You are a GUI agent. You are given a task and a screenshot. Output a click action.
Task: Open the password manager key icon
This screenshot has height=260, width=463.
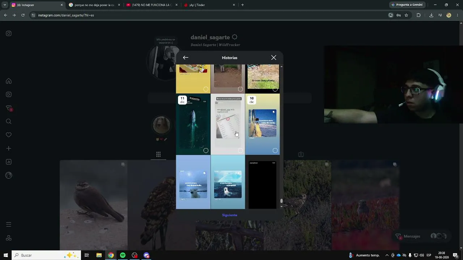point(399,15)
